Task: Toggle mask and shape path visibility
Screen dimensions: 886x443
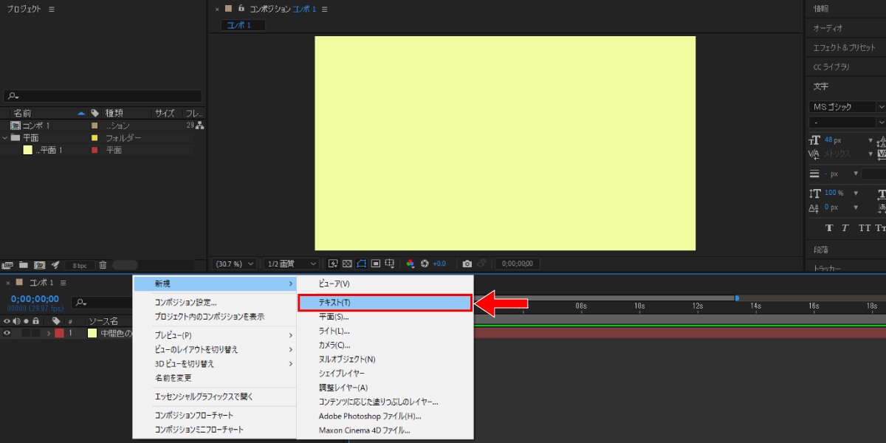Action: pos(361,264)
